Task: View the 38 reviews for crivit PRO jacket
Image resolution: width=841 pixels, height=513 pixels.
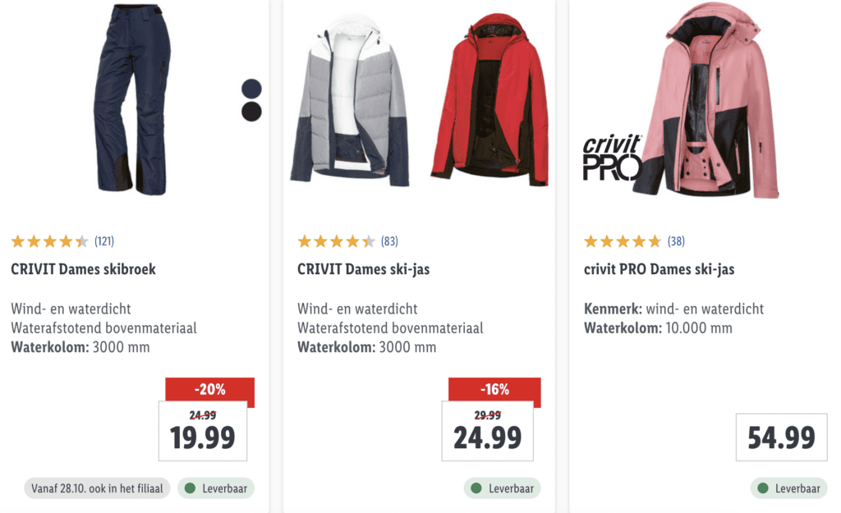Action: (676, 241)
